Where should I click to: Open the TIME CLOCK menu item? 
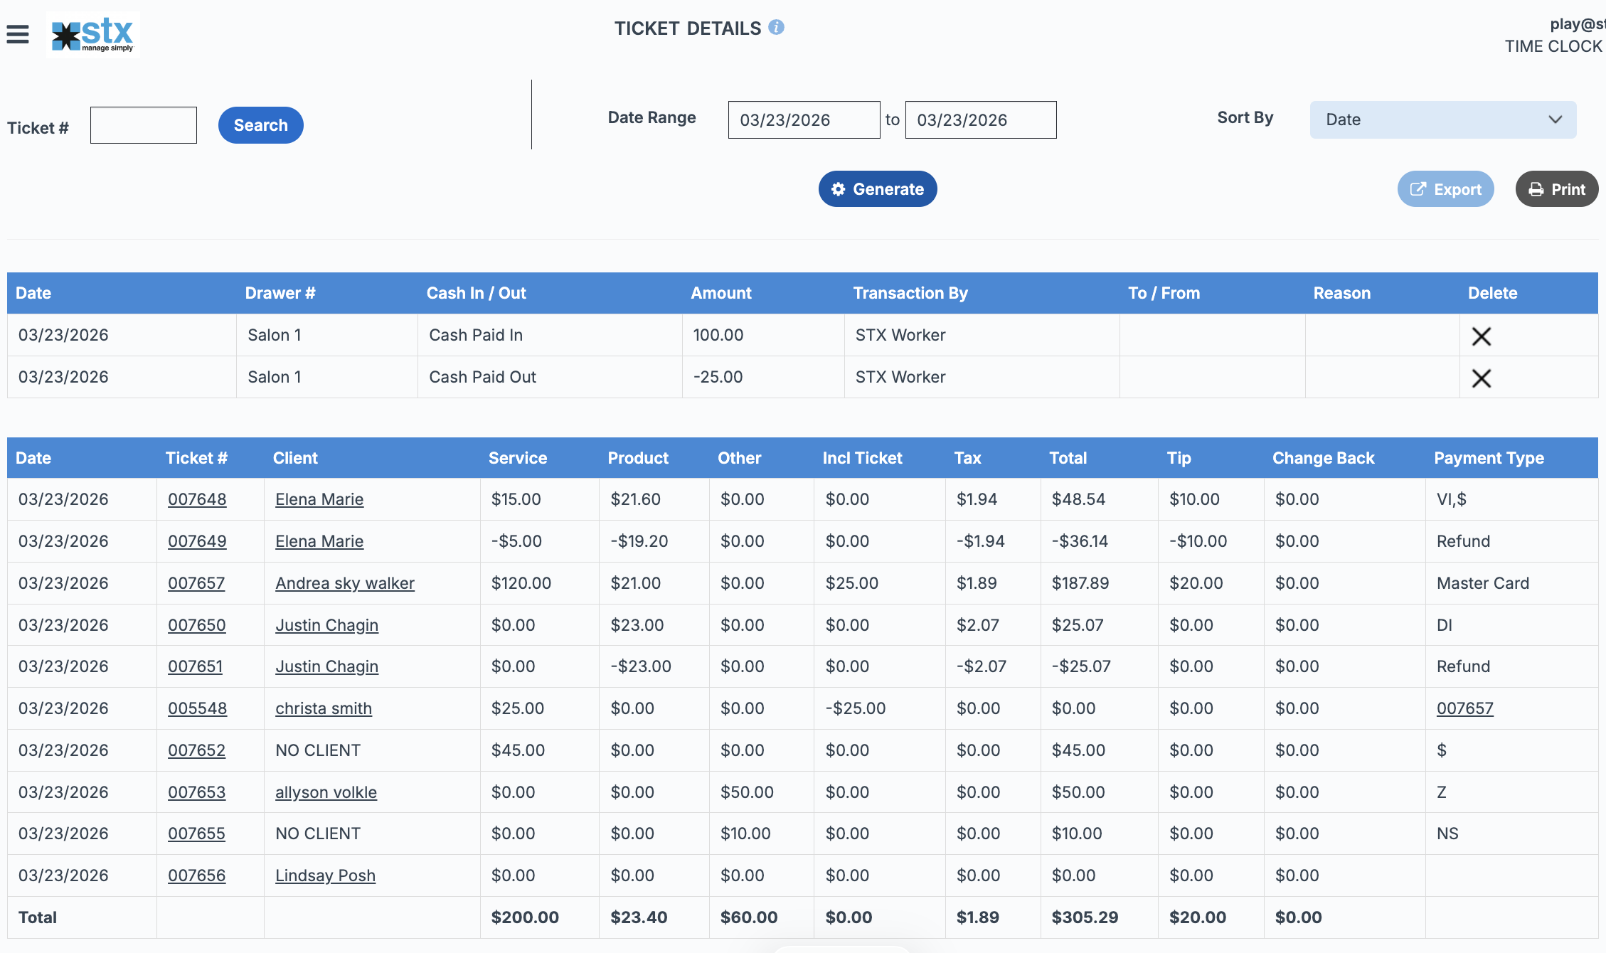point(1553,46)
